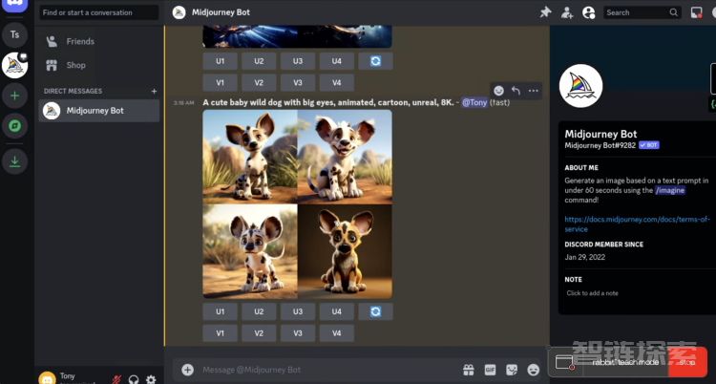Click V2 under the upper image

(259, 83)
